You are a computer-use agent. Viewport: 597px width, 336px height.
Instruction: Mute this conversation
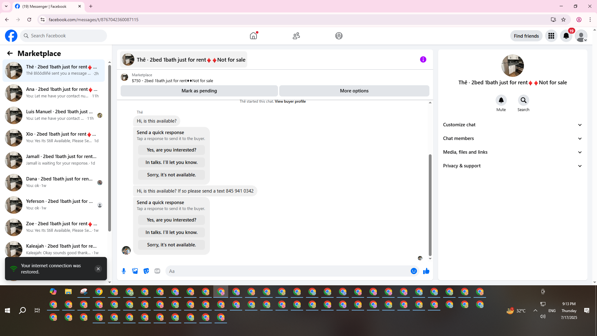pos(501,100)
